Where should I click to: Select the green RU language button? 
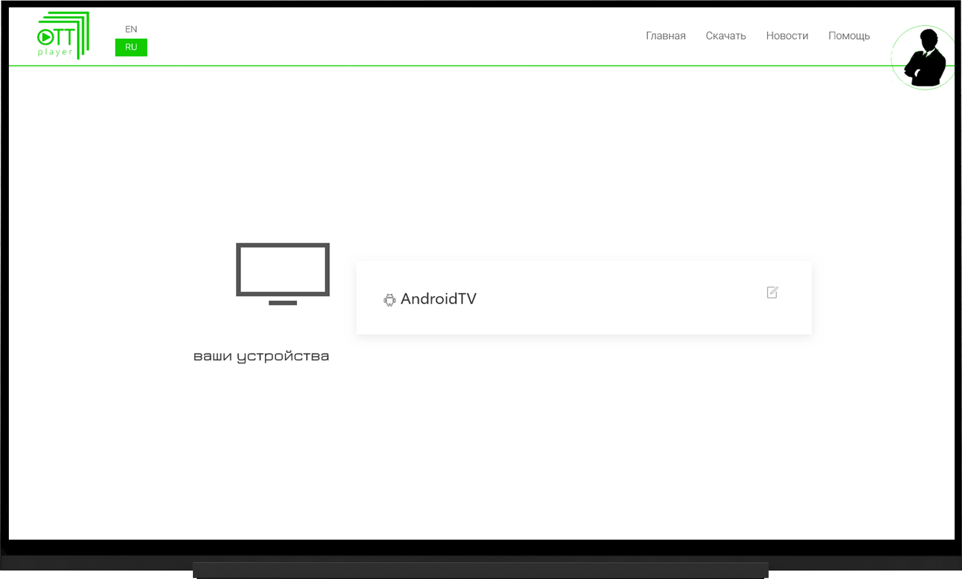click(131, 47)
